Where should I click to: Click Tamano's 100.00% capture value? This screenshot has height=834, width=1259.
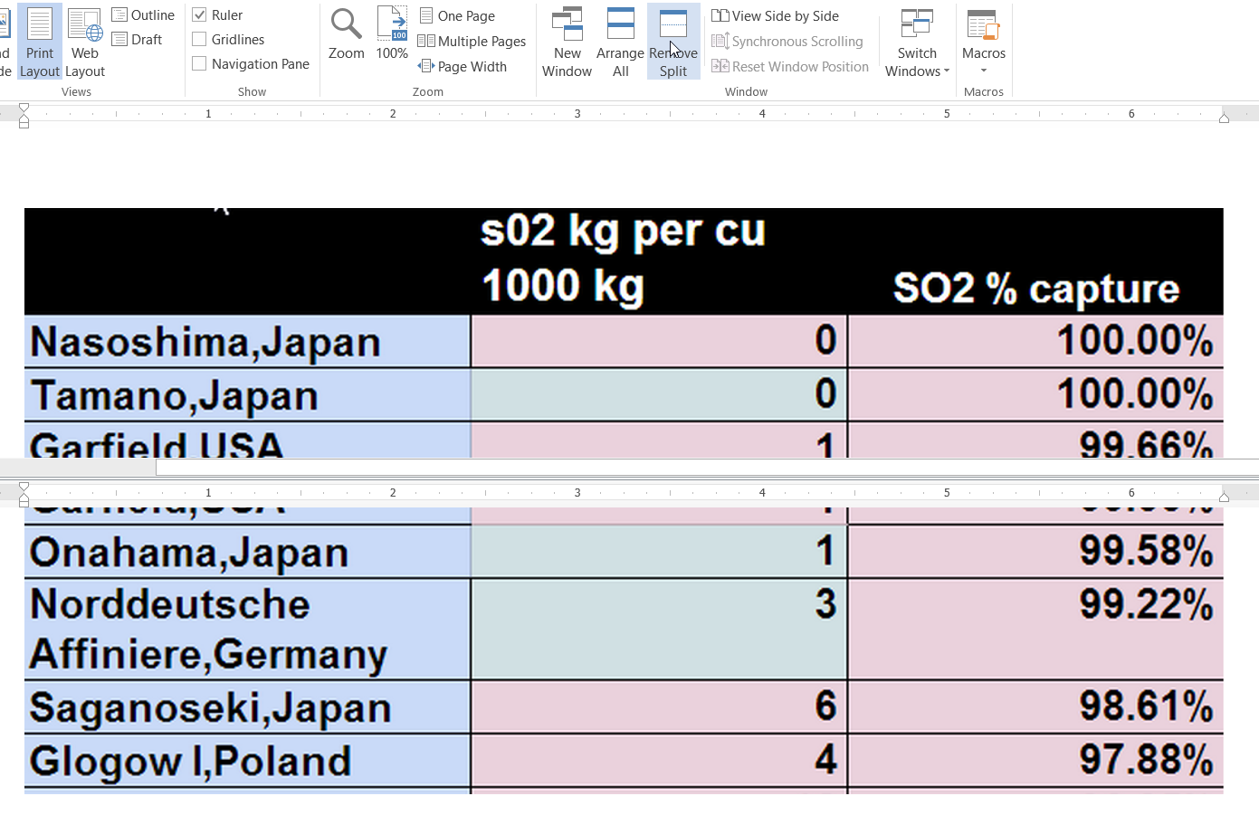[x=1035, y=395]
